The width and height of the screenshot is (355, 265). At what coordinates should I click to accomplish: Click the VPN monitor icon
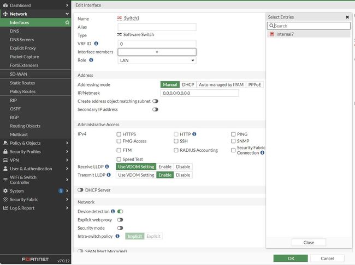pos(5,160)
